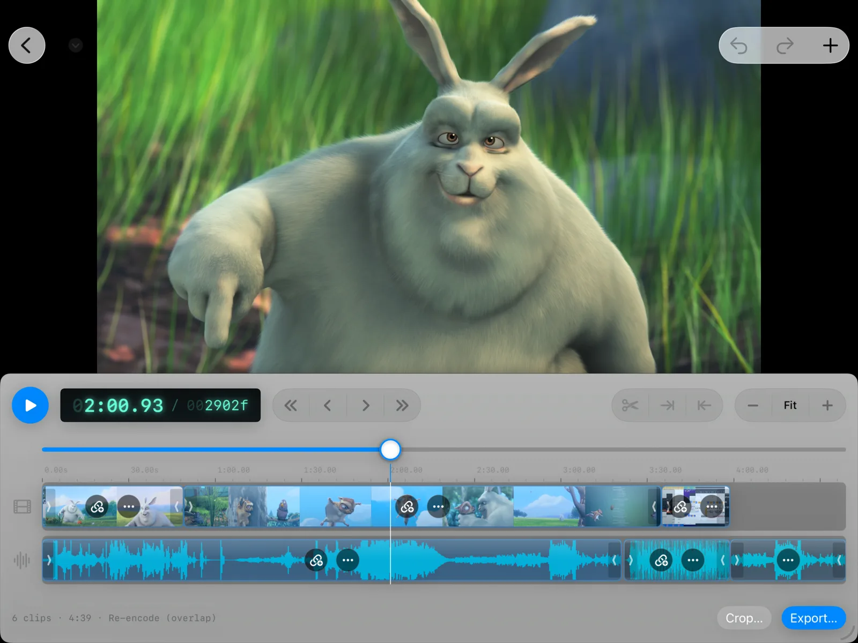Click the right trim handle of the second video clip
This screenshot has height=643, width=858.
pos(654,506)
